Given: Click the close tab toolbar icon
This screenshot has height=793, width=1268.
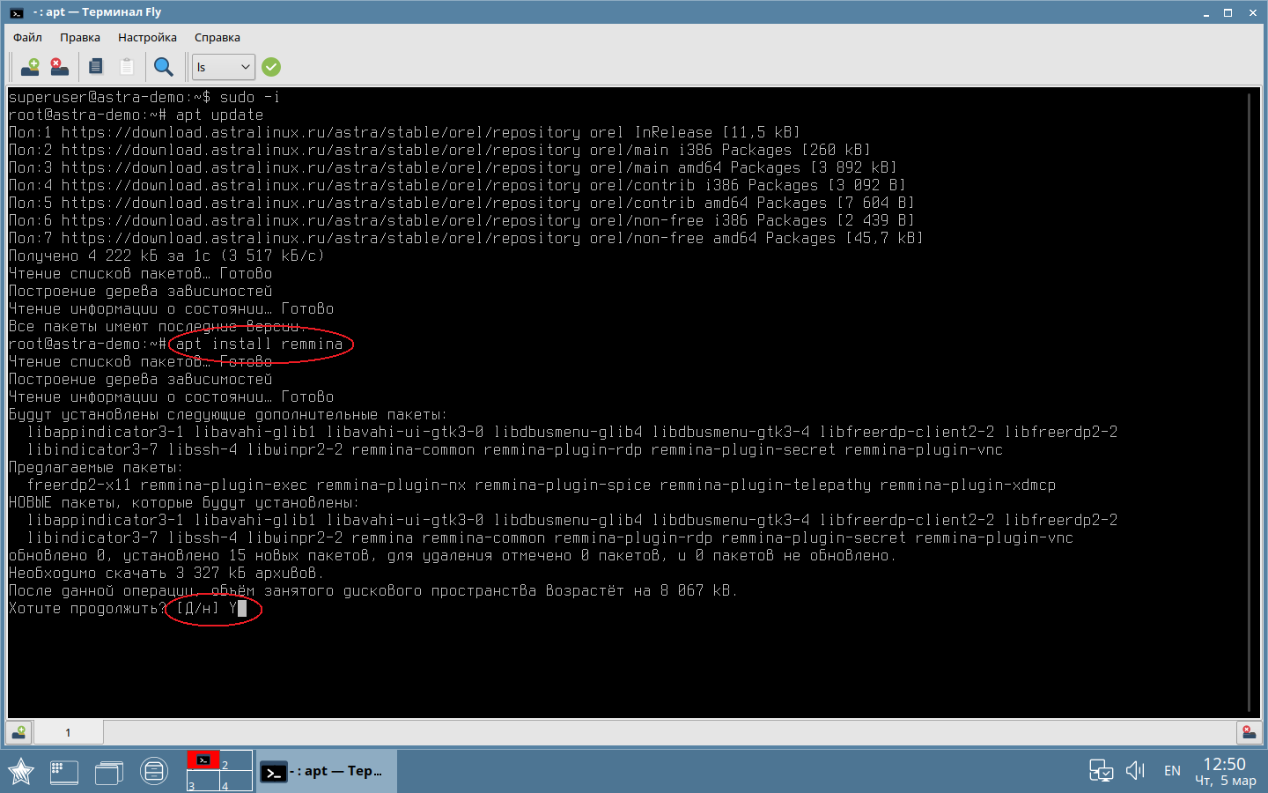Looking at the screenshot, I should pyautogui.click(x=59, y=67).
